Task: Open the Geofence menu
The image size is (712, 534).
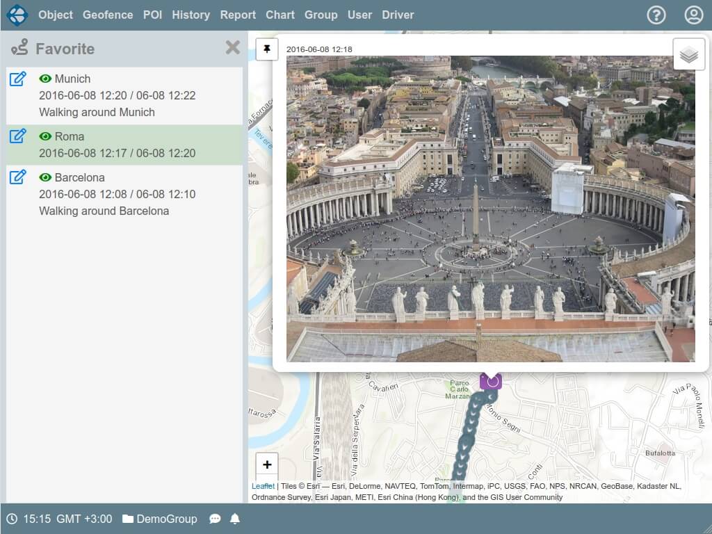Action: [x=108, y=15]
